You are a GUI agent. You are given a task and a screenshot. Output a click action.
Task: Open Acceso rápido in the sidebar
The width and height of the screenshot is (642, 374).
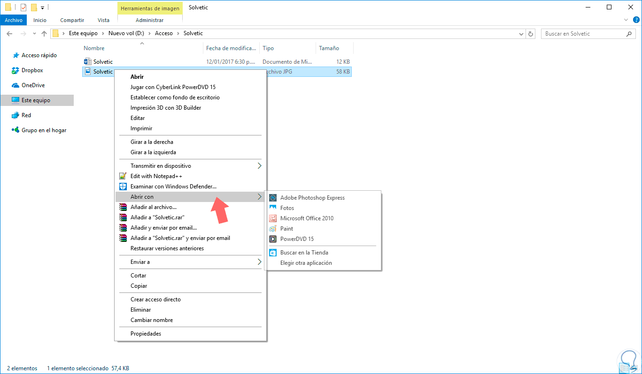pyautogui.click(x=39, y=55)
